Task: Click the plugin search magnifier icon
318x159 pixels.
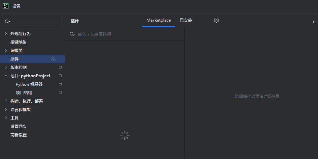Action: pos(72,34)
